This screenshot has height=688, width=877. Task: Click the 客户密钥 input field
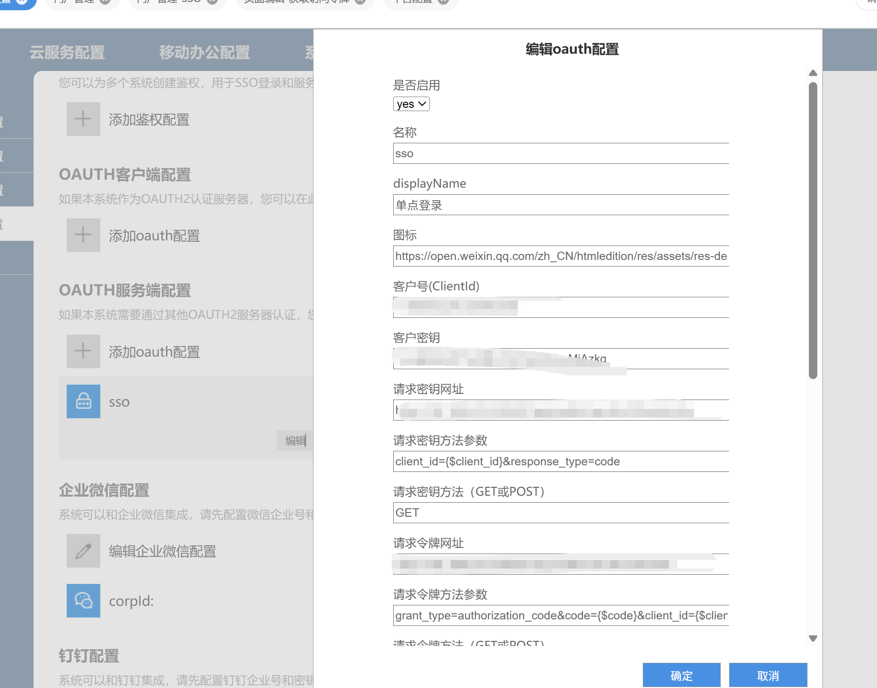(x=561, y=359)
